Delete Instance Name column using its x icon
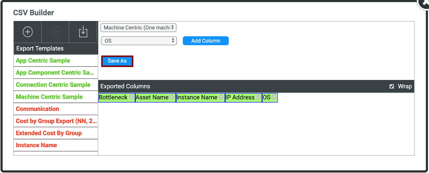 221,97
